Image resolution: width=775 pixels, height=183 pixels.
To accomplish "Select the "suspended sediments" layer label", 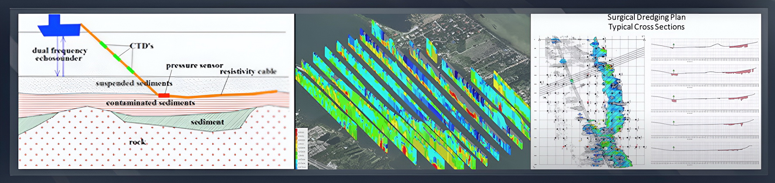I will tap(134, 83).
